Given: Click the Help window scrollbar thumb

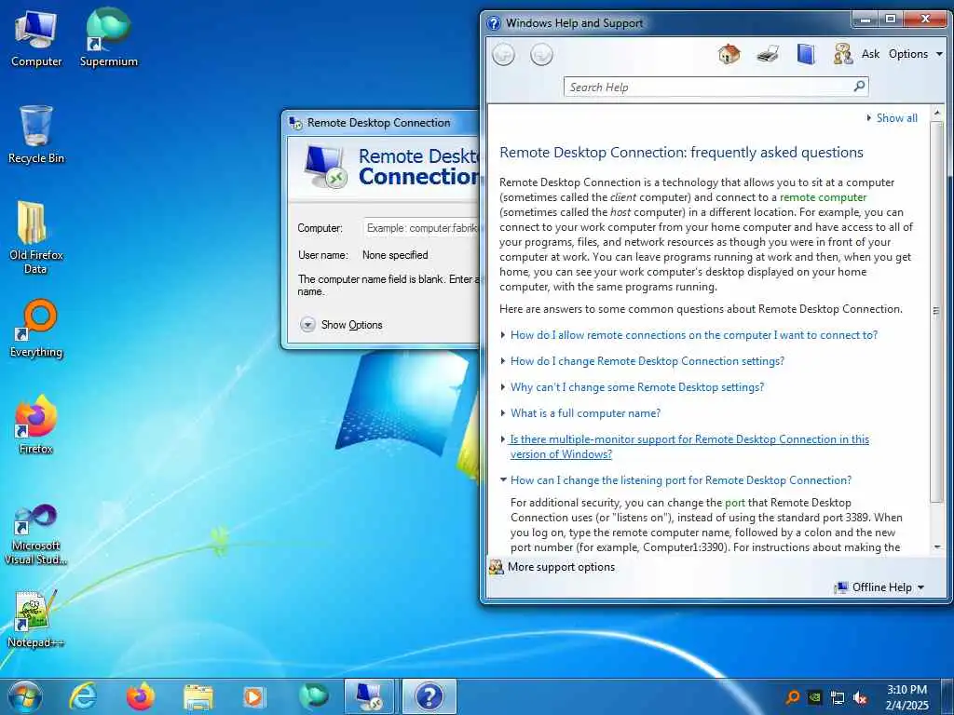Looking at the screenshot, I should [x=937, y=311].
